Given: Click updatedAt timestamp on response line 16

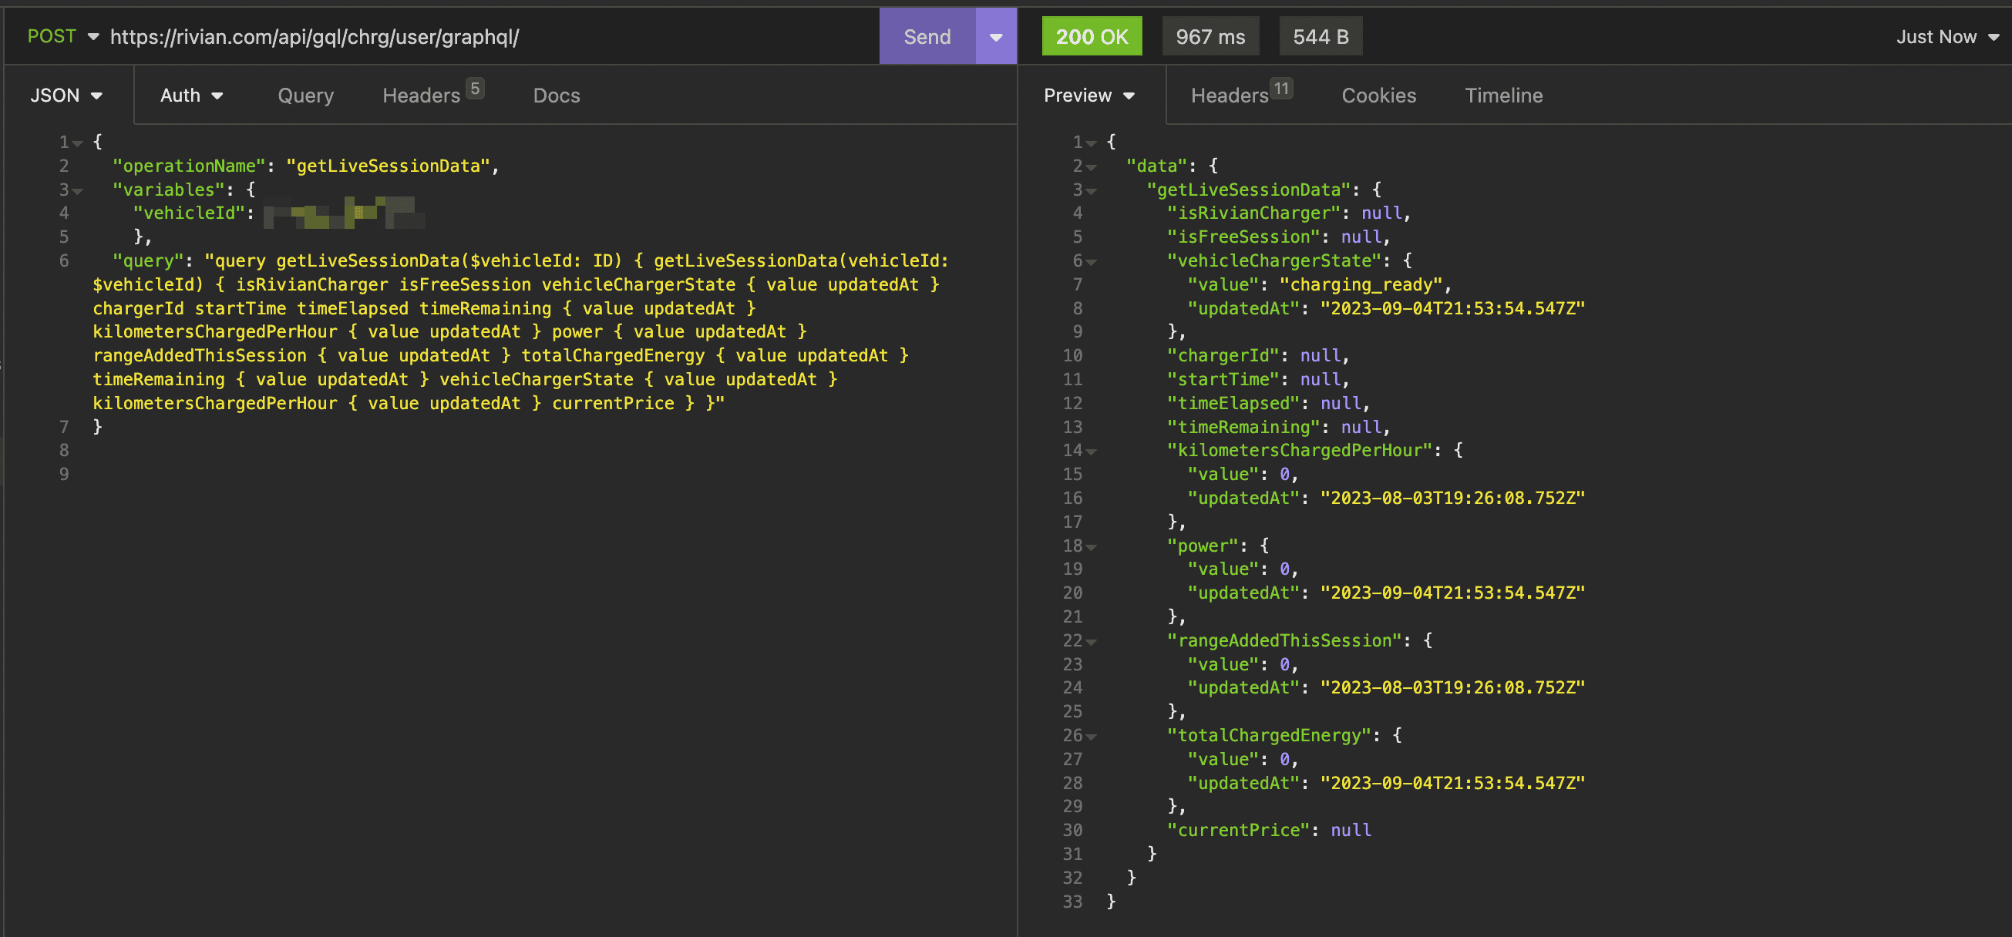Looking at the screenshot, I should coord(1453,499).
